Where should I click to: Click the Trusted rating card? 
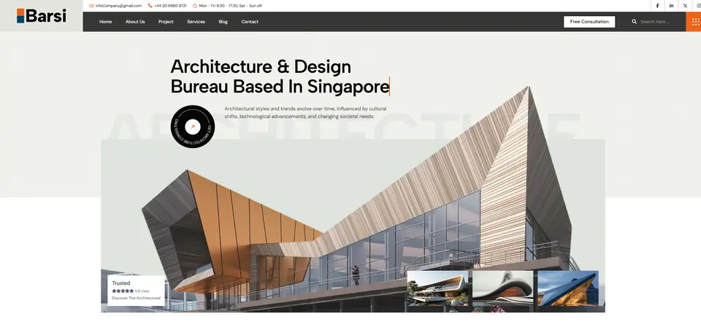pos(137,291)
